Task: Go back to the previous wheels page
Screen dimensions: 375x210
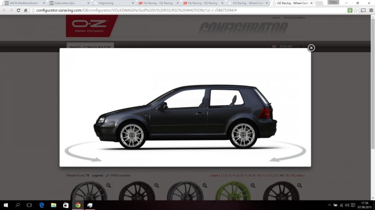Action: coord(214,175)
